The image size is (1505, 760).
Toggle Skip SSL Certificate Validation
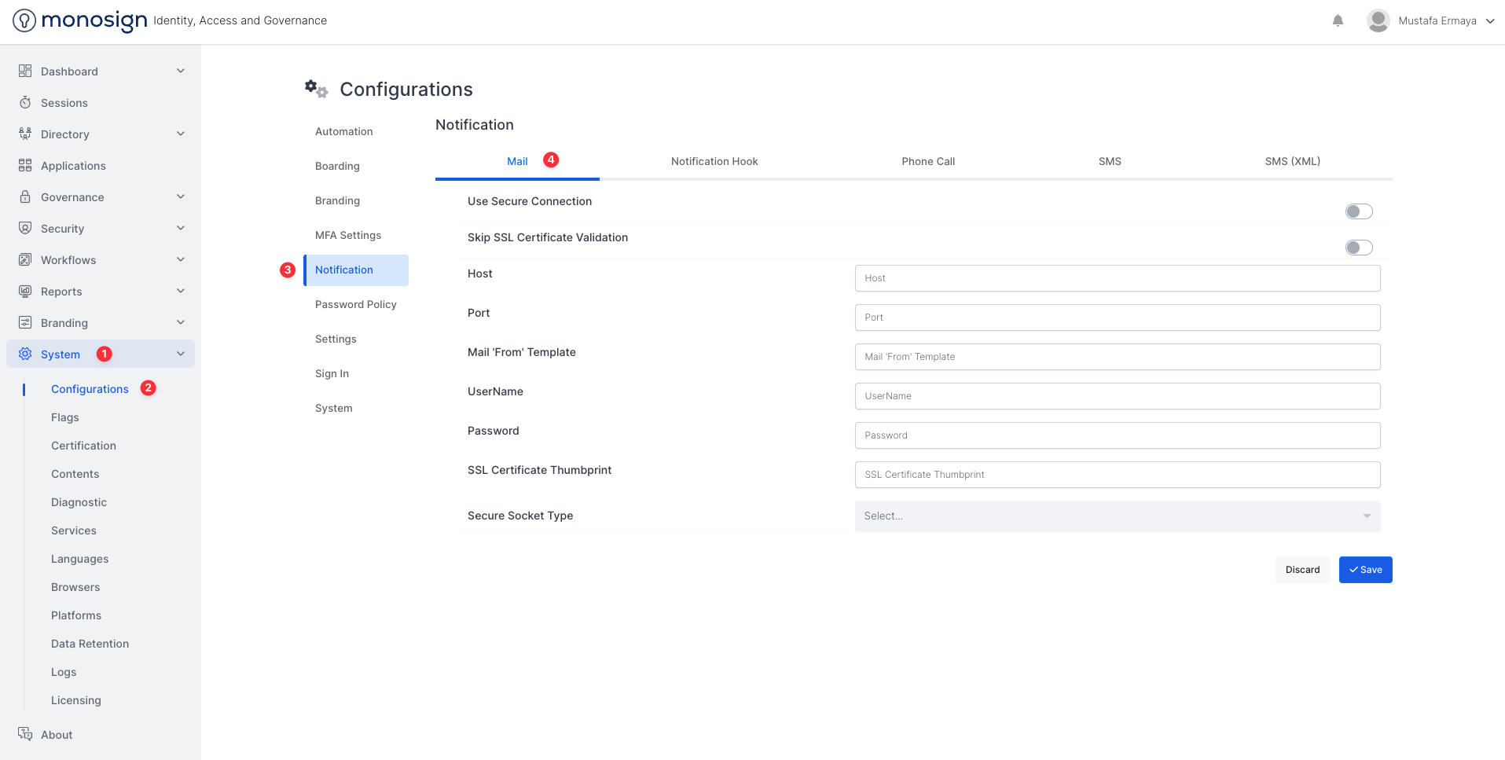1358,248
